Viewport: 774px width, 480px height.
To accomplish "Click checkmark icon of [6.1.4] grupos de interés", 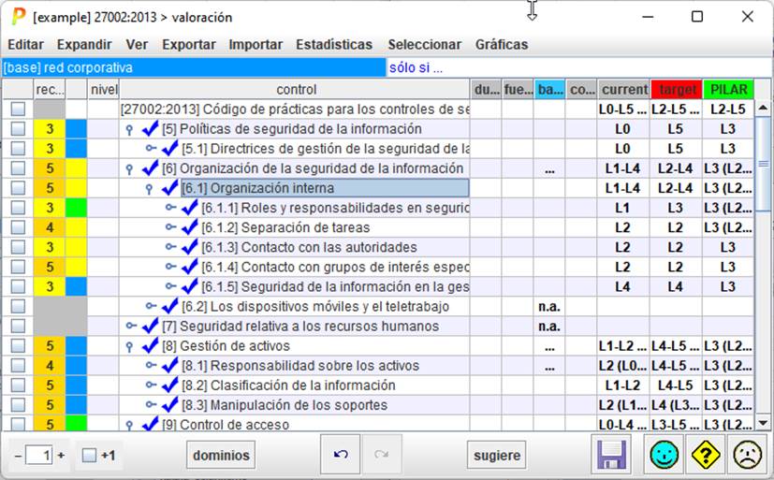I will pos(190,267).
